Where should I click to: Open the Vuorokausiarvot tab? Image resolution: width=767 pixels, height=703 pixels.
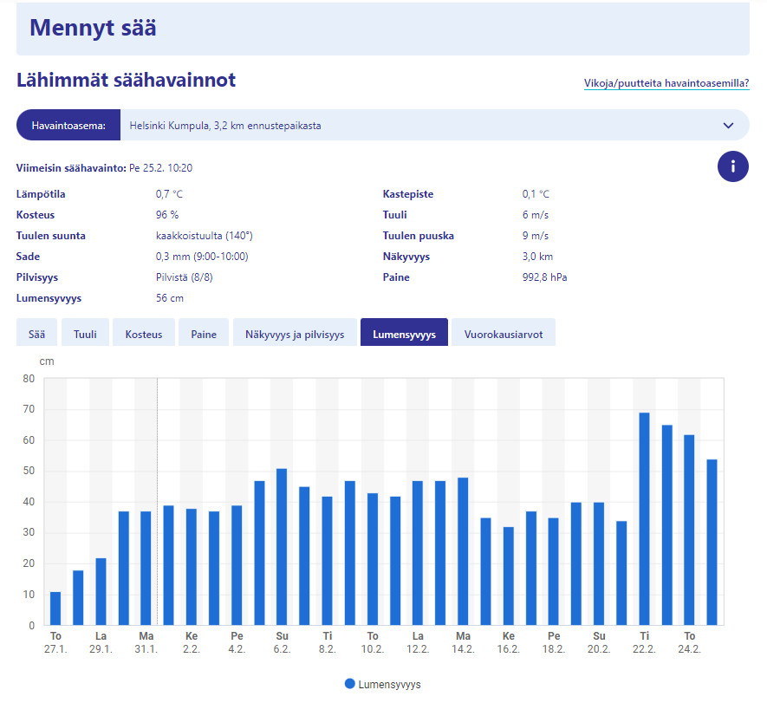pos(503,335)
